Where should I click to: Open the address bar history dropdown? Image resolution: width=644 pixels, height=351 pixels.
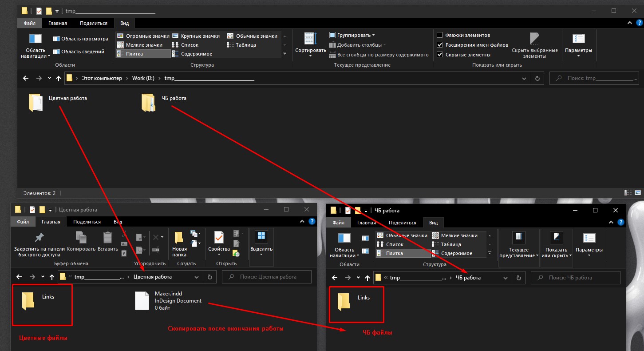pos(524,78)
